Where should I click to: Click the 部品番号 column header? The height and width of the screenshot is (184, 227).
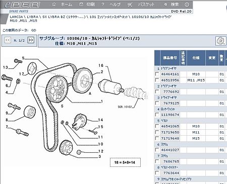point(170,58)
